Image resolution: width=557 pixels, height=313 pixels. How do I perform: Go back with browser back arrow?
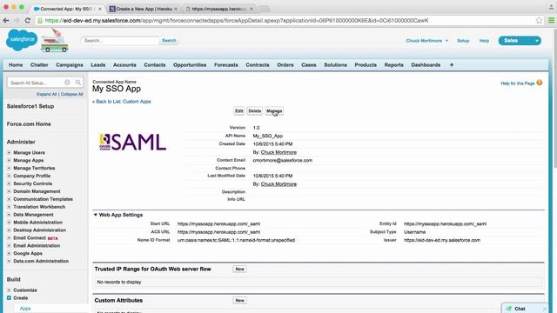[6, 21]
